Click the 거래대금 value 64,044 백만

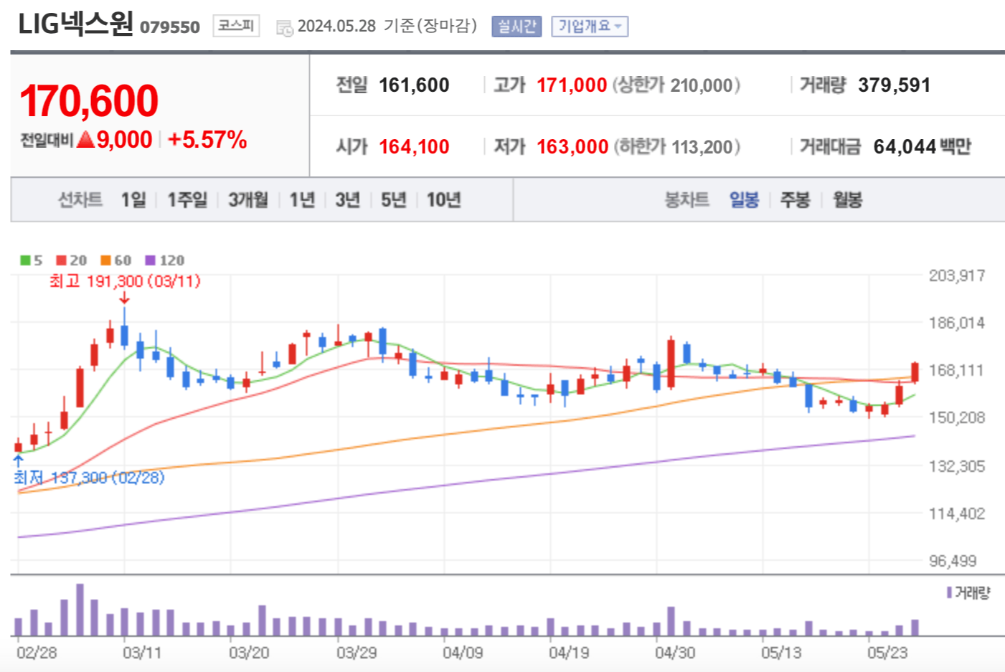point(922,147)
